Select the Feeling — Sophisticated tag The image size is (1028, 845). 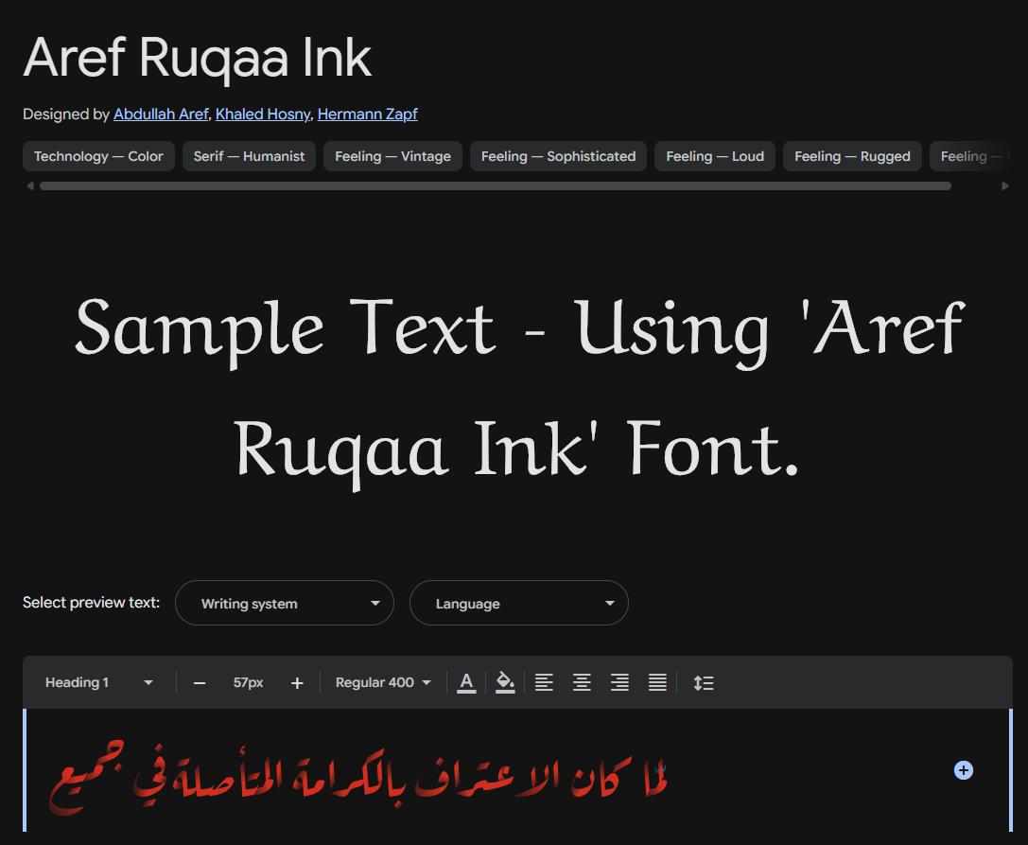[559, 156]
